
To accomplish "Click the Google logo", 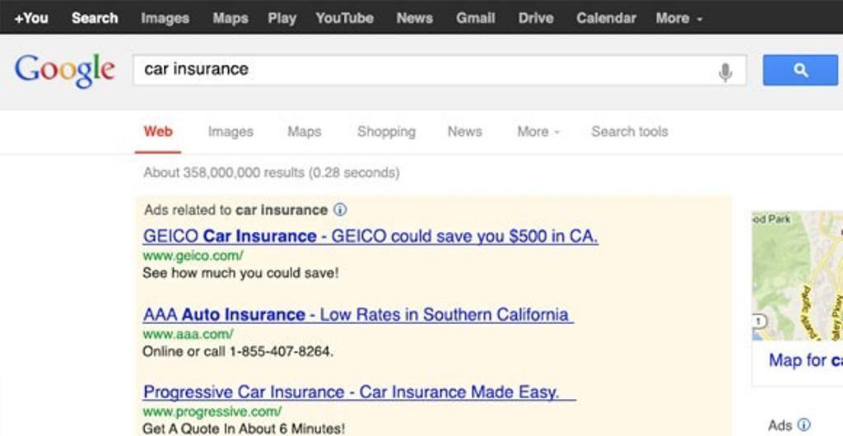I will tap(64, 71).
